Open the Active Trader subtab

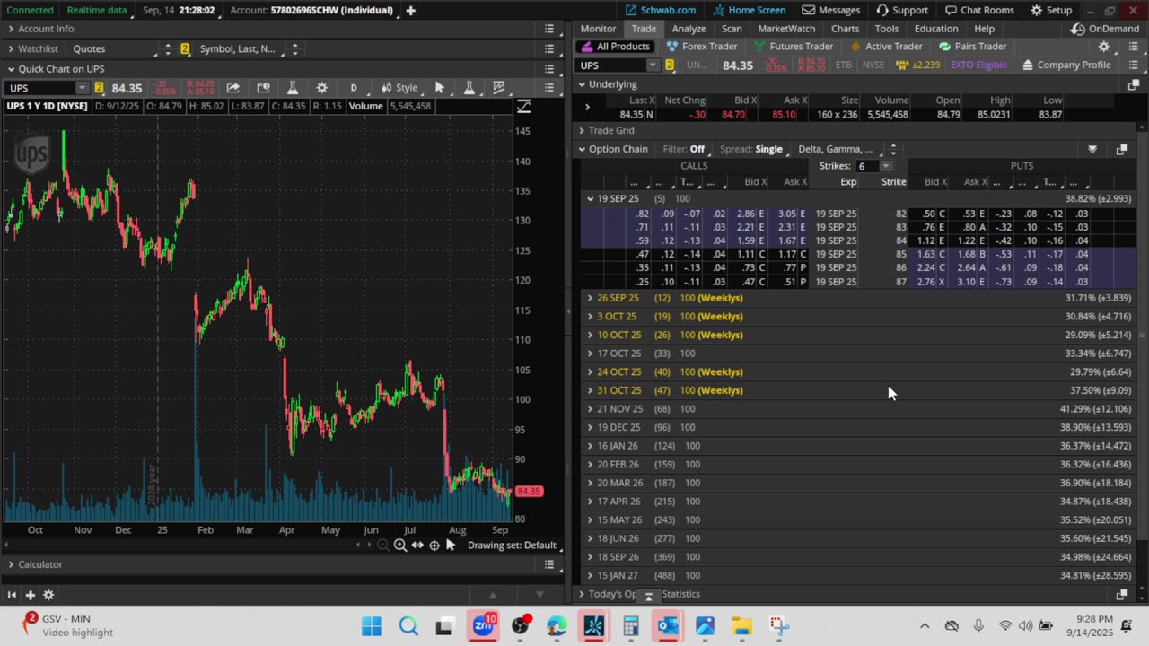pos(886,47)
